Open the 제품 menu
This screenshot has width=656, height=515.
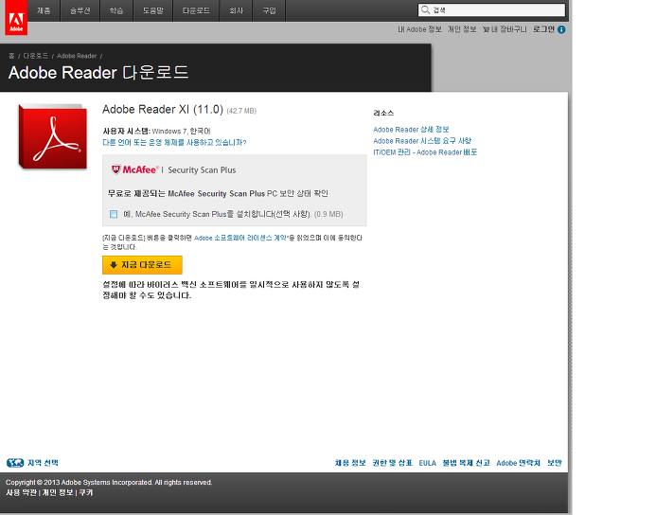(x=44, y=10)
